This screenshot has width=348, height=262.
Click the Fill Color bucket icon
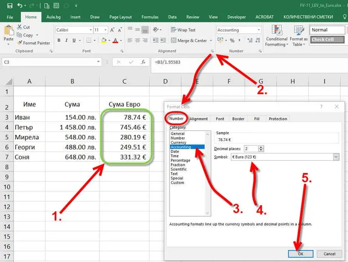[104, 40]
